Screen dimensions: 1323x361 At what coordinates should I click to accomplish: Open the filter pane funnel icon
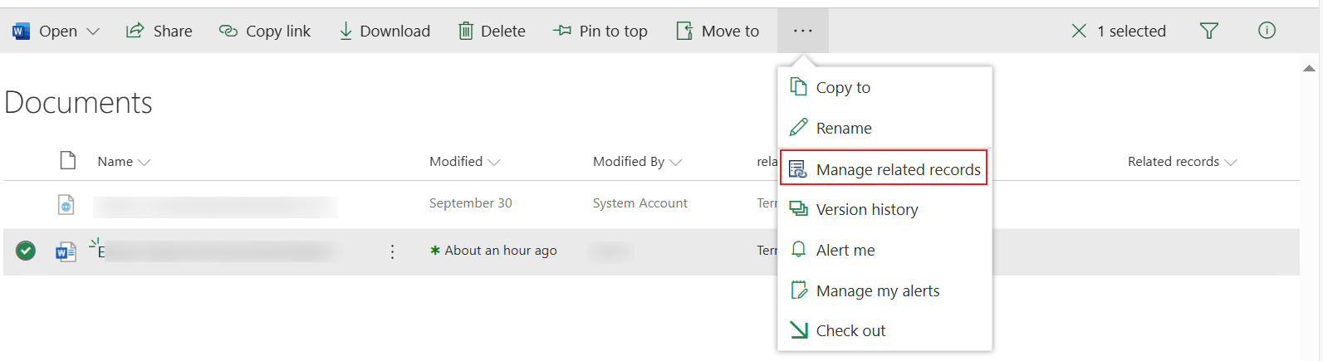tap(1209, 31)
